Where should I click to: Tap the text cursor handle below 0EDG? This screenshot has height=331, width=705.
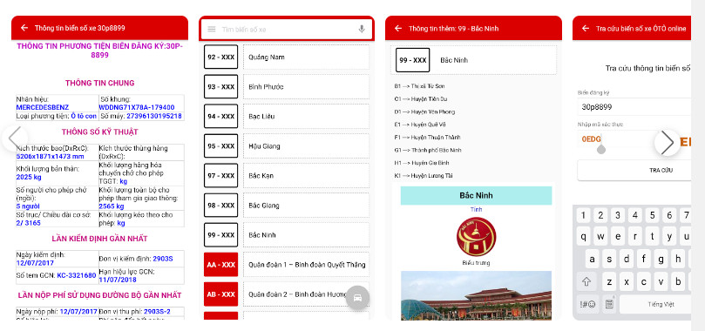(601, 149)
